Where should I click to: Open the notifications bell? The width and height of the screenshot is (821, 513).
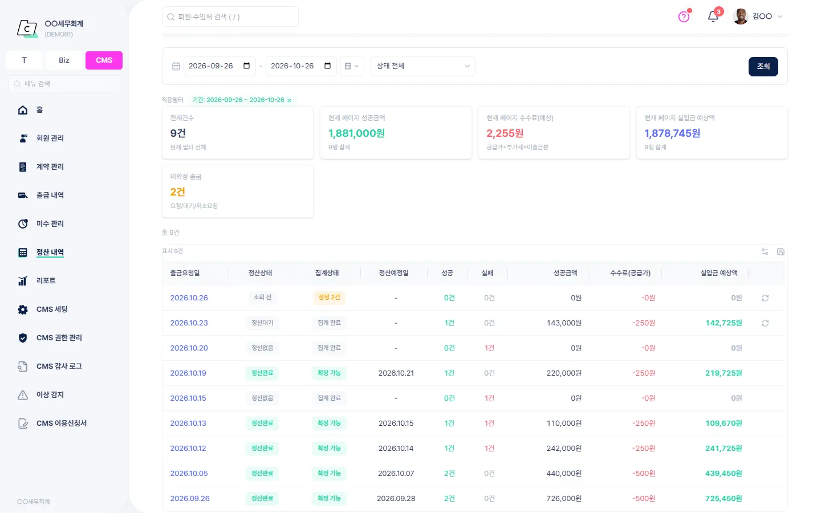coord(713,17)
